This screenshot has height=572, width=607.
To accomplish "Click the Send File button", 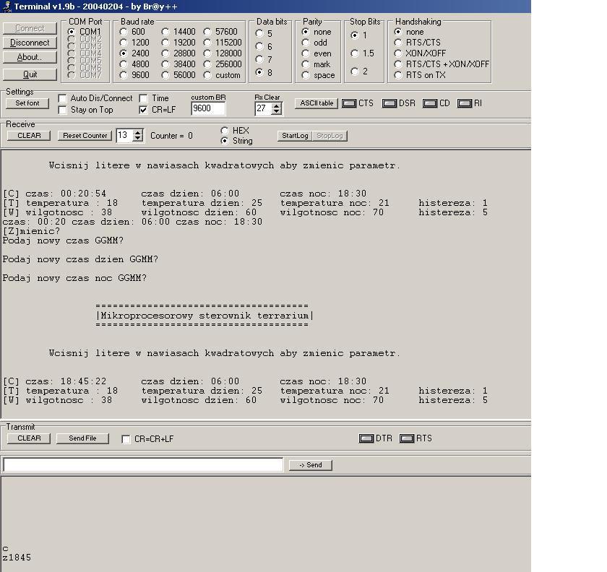I will tap(82, 438).
